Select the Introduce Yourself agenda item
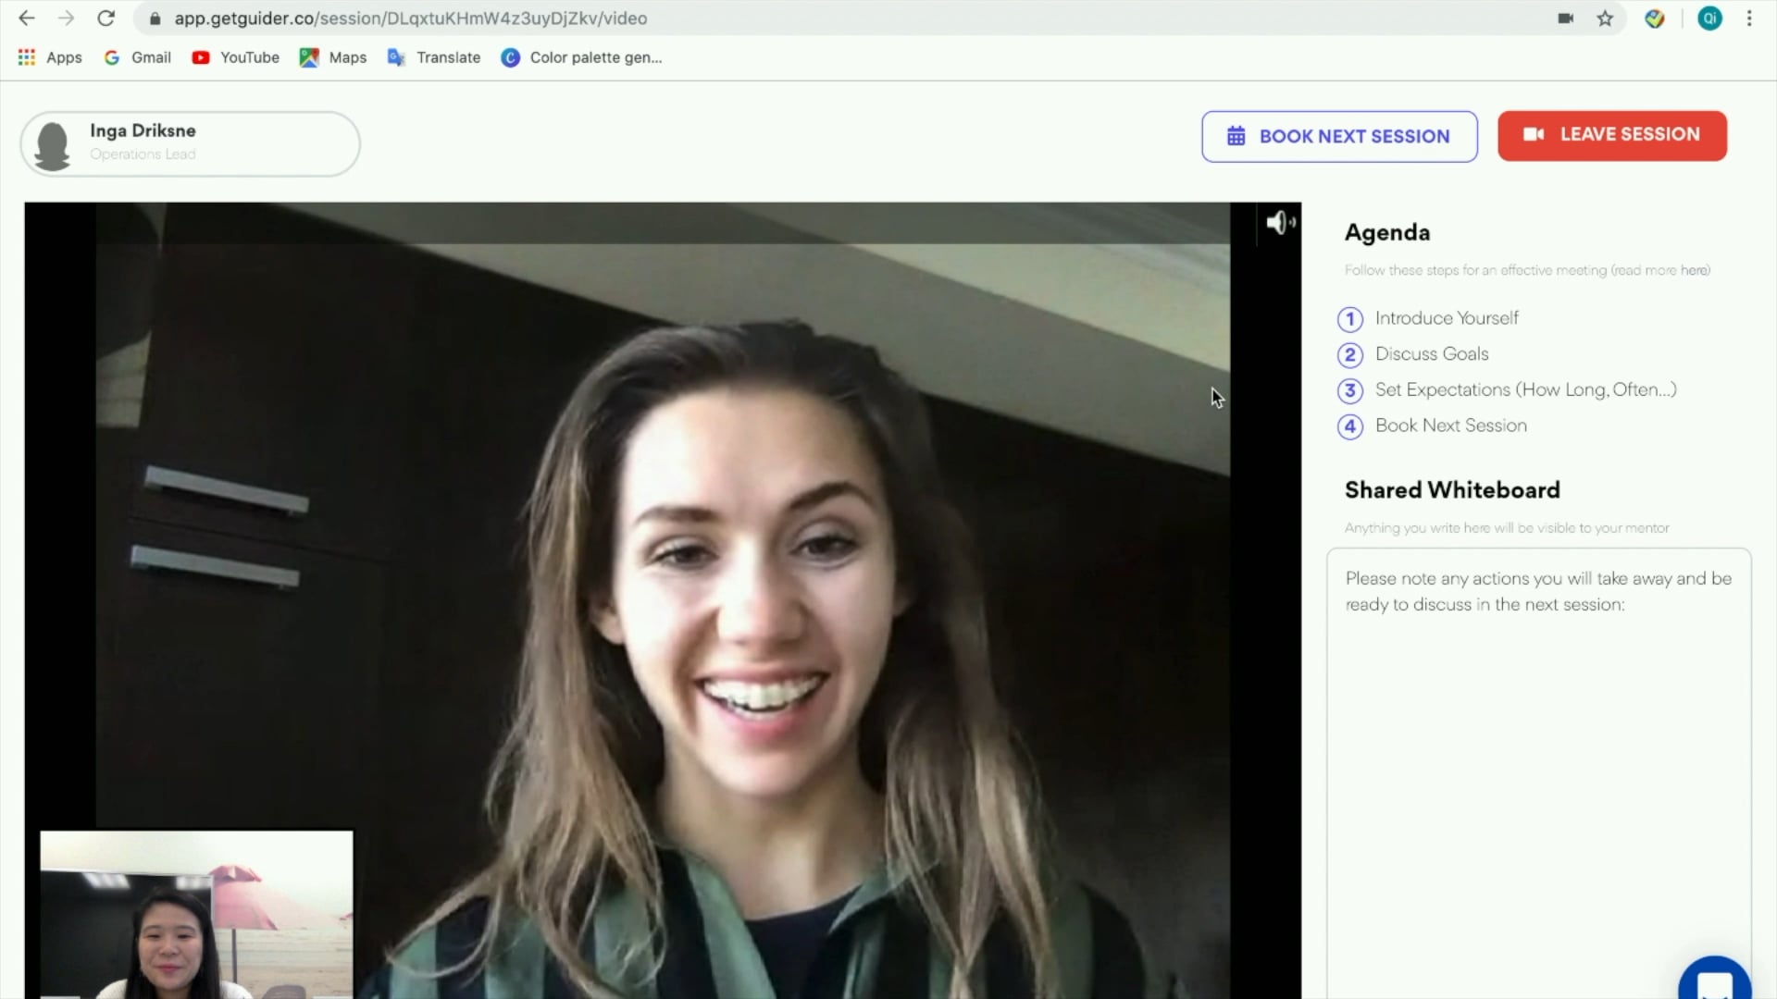Viewport: 1777px width, 999px height. click(1447, 317)
